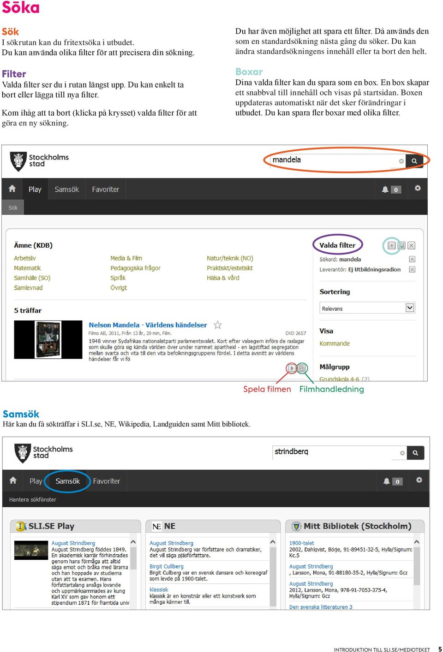The height and width of the screenshot is (652, 443).
Task: Select the Play tab in the strindberg screenshot
Action: (36, 481)
